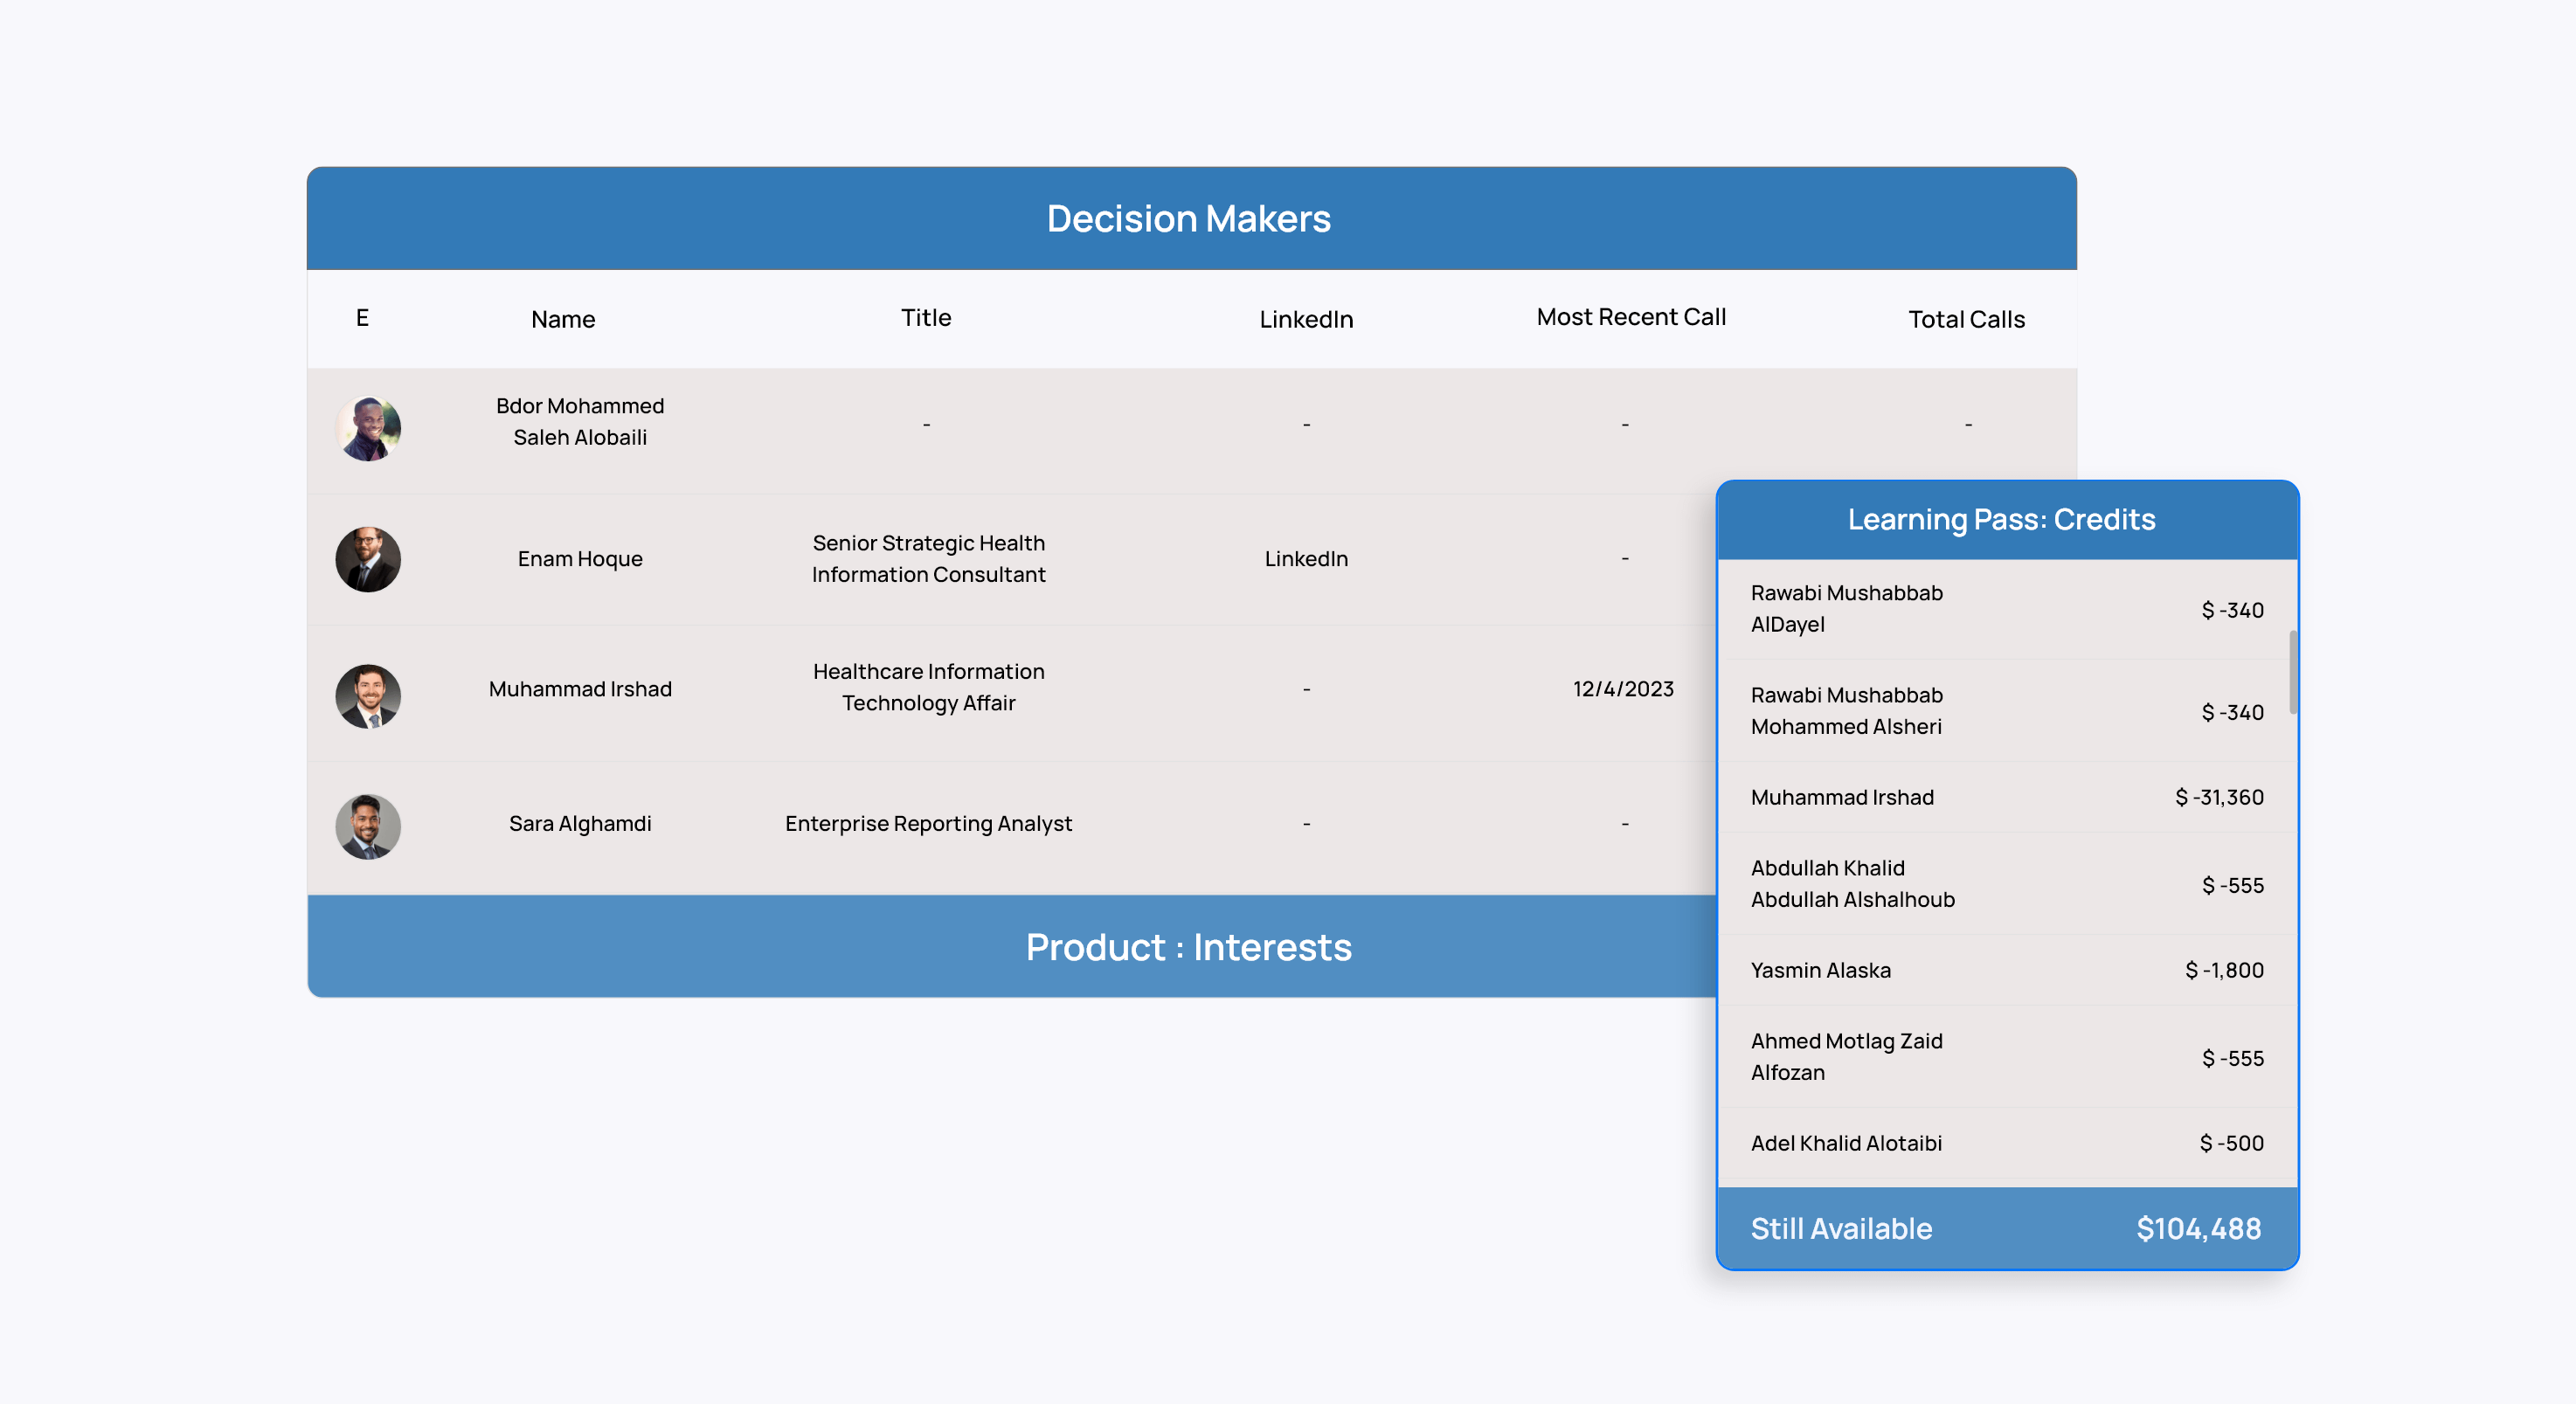Open the Learning Pass: Credits header
Viewport: 2576px width, 1404px height.
pyautogui.click(x=2003, y=519)
